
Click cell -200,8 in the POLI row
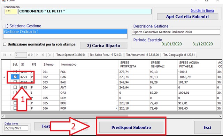[x=197, y=72]
